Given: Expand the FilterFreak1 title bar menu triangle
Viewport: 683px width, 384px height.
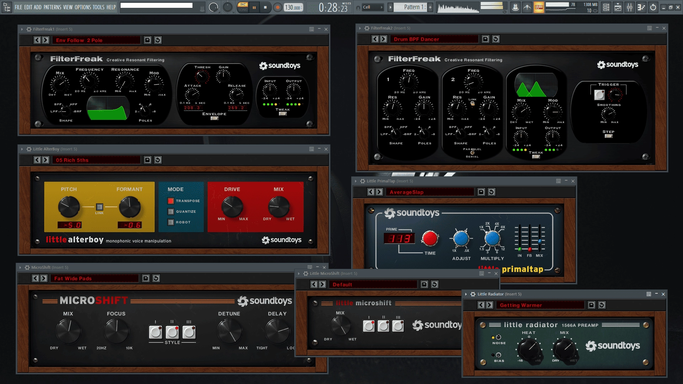Looking at the screenshot, I should 22,29.
